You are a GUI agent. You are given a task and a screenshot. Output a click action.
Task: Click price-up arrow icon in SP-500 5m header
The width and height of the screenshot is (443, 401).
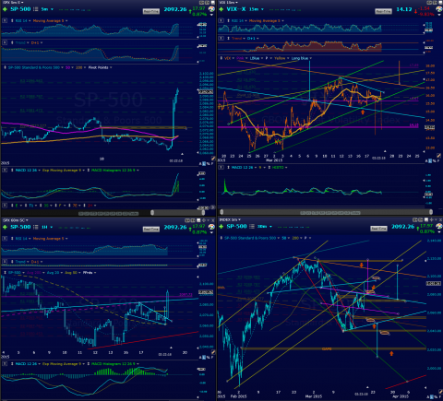click(x=190, y=12)
